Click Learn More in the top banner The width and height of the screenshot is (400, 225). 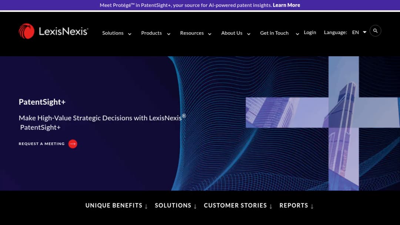pyautogui.click(x=286, y=5)
